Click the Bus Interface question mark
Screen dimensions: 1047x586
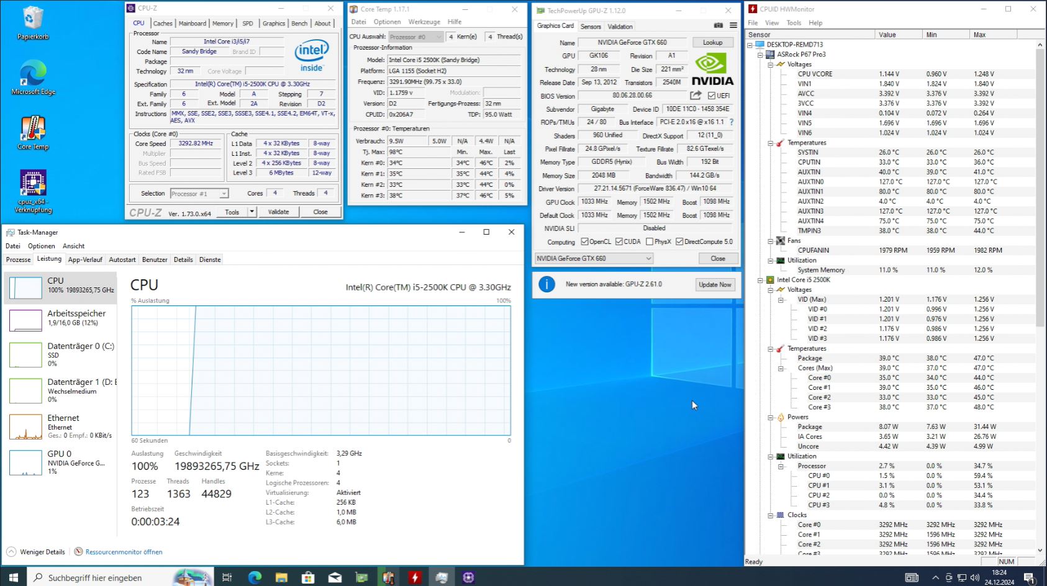pos(732,122)
